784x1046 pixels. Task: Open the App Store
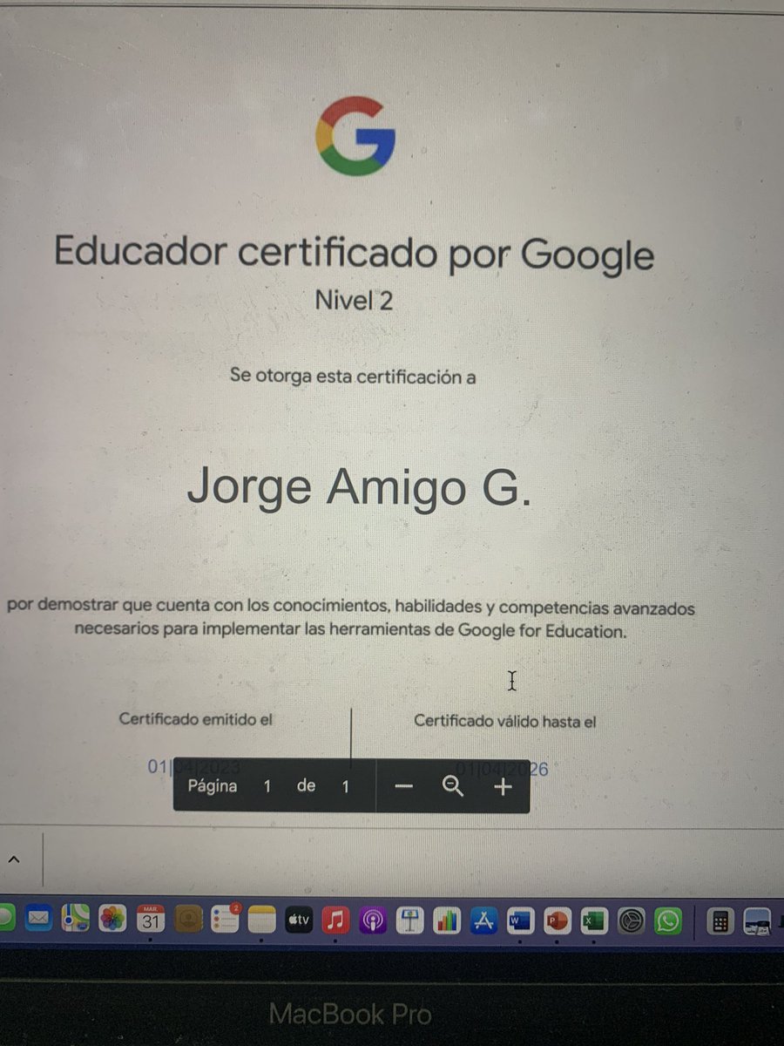pyautogui.click(x=483, y=920)
